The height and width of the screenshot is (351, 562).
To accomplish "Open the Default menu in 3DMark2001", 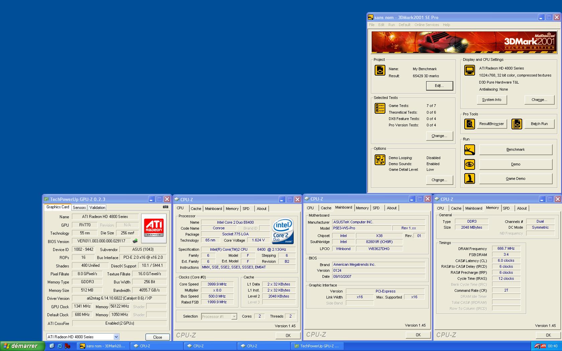I will 404,25.
